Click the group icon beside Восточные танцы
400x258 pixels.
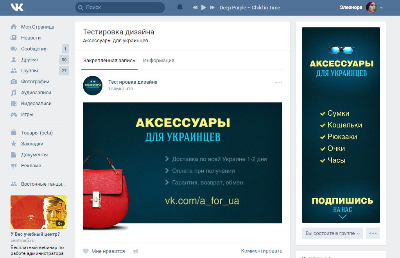[x=14, y=184]
